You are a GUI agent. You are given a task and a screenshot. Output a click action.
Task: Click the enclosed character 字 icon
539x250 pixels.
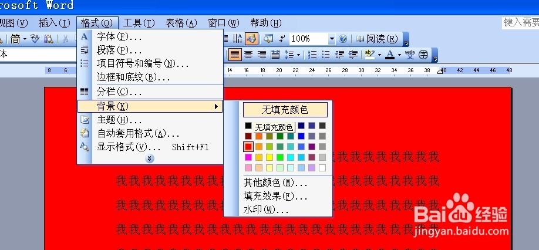(423, 54)
